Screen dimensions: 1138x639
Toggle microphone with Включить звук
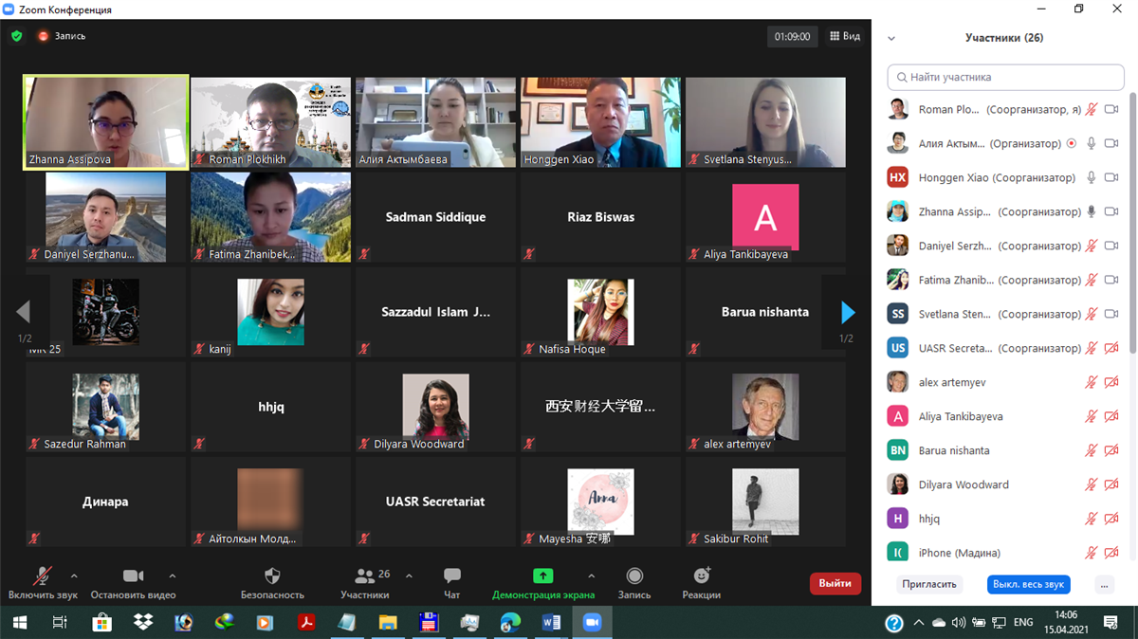click(43, 576)
